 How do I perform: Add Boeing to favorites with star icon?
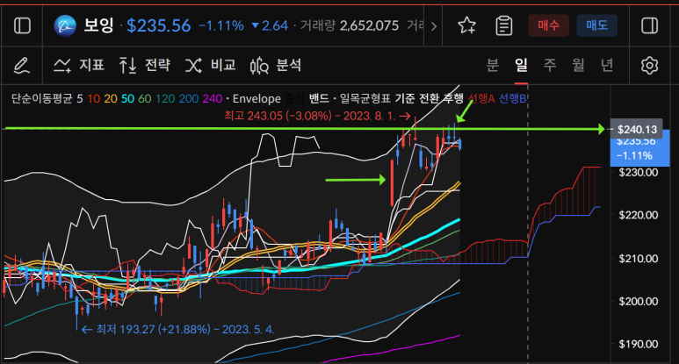466,25
